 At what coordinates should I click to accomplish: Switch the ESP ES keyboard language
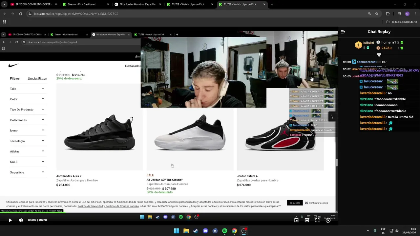pos(383,231)
